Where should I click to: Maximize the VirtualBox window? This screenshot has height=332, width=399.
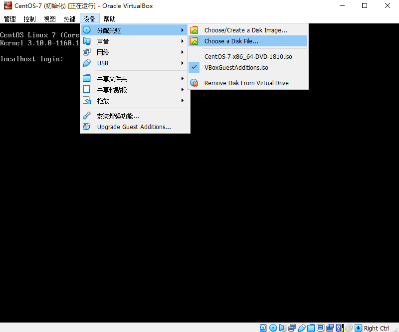pyautogui.click(x=365, y=5)
